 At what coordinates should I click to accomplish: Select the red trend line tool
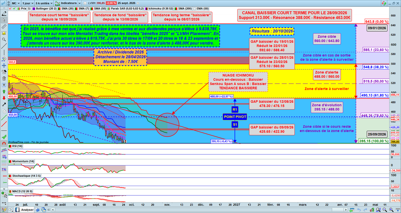[5, 124]
